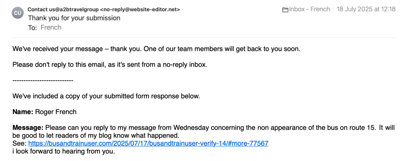Viewport: 400px width, 161px height.
Task: Click the no-reply@website-editor.net address
Action: coord(140,9)
